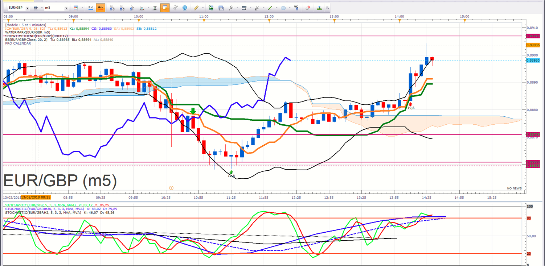545x266 pixels.
Task: Select the fan lines drawing tool
Action: pyautogui.click(x=257, y=8)
